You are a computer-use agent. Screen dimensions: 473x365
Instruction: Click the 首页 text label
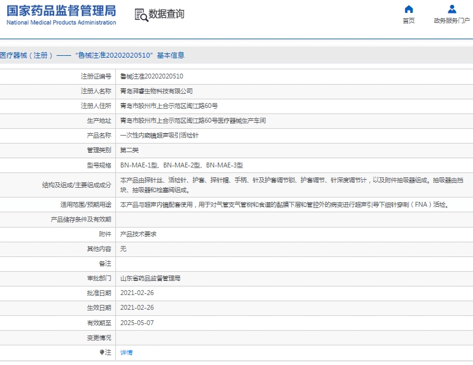pyautogui.click(x=409, y=20)
